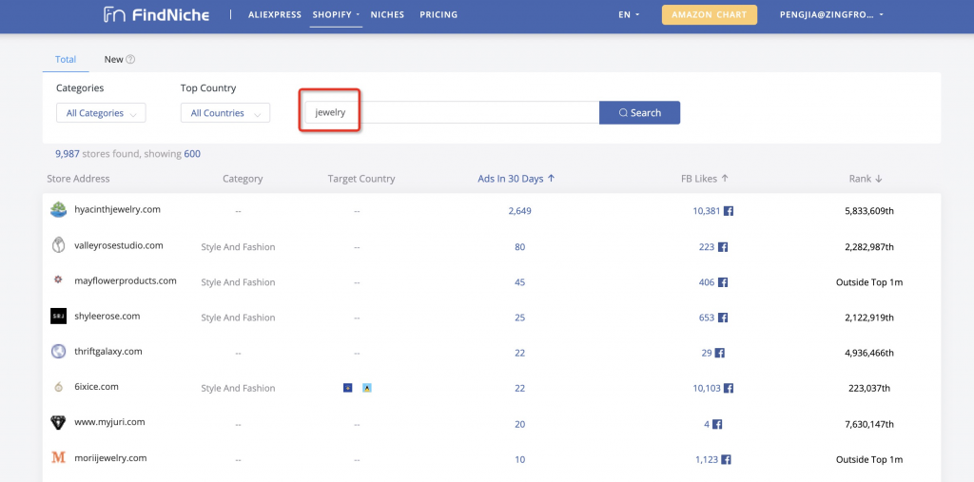The height and width of the screenshot is (482, 974).
Task: Sort by Ads In 30 Days
Action: click(x=516, y=179)
